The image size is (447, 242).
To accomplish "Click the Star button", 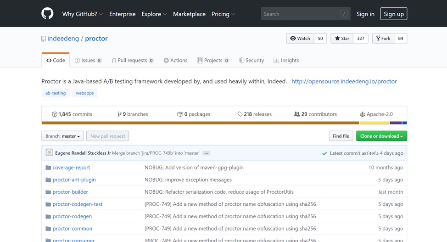I will pos(342,38).
